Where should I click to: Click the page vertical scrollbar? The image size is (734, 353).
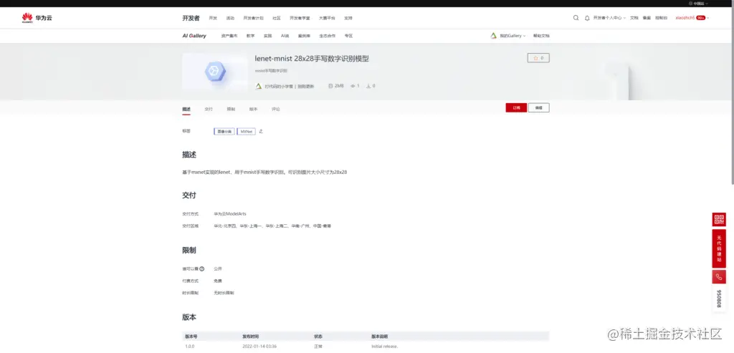coord(732,94)
